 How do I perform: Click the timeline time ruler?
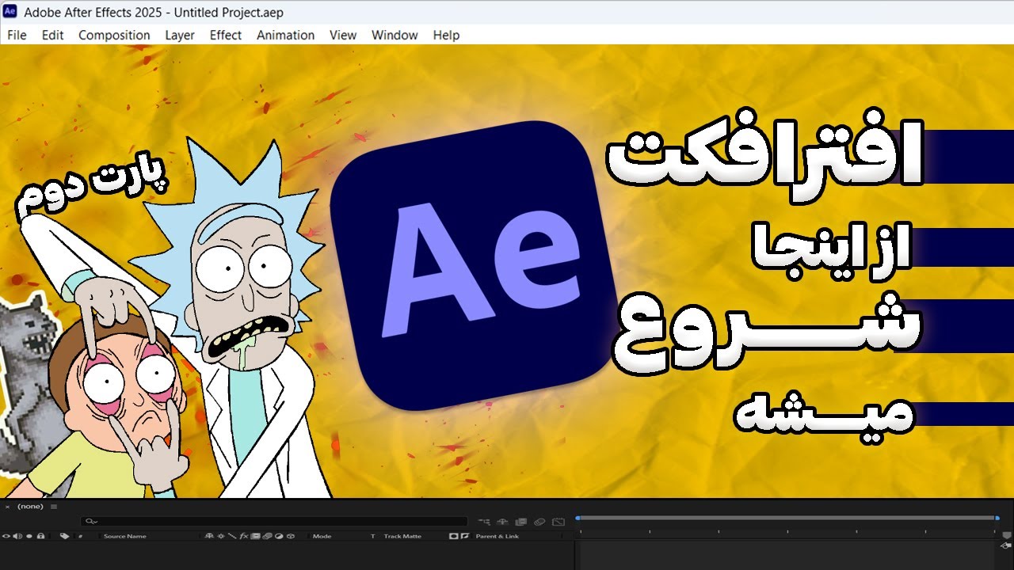pyautogui.click(x=787, y=532)
